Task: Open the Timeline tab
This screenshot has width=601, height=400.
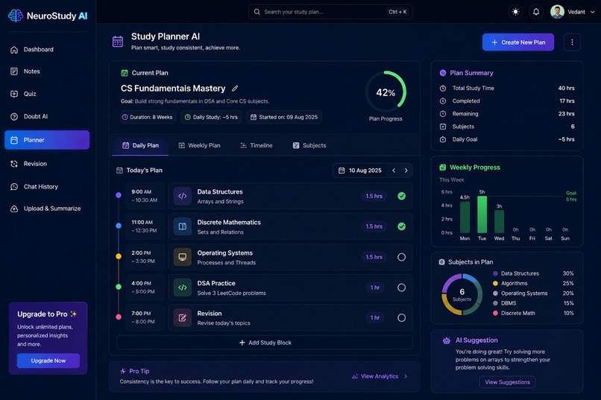Action: (x=257, y=145)
